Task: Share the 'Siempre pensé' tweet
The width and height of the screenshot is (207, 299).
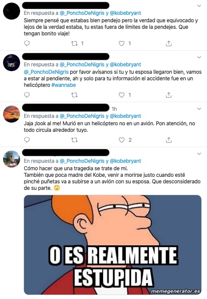Action: click(169, 44)
